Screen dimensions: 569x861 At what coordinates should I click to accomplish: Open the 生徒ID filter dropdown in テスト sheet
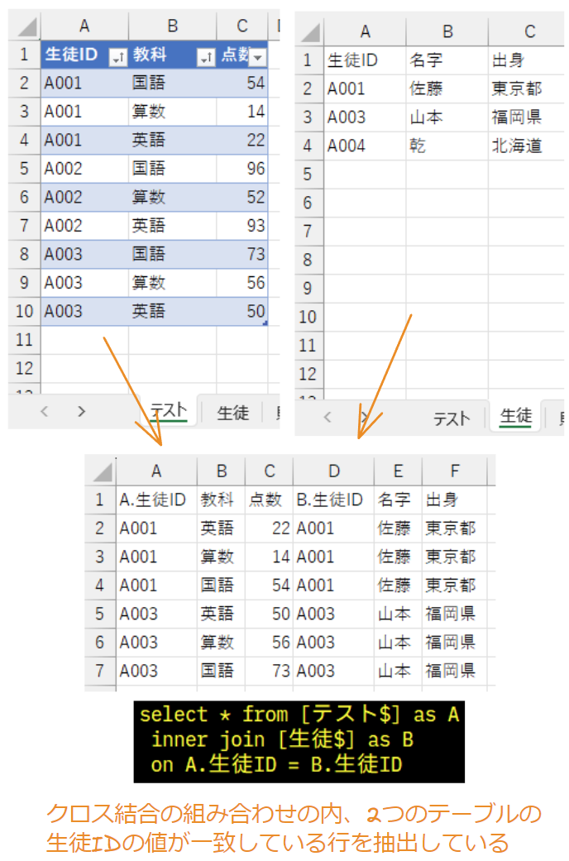point(118,56)
